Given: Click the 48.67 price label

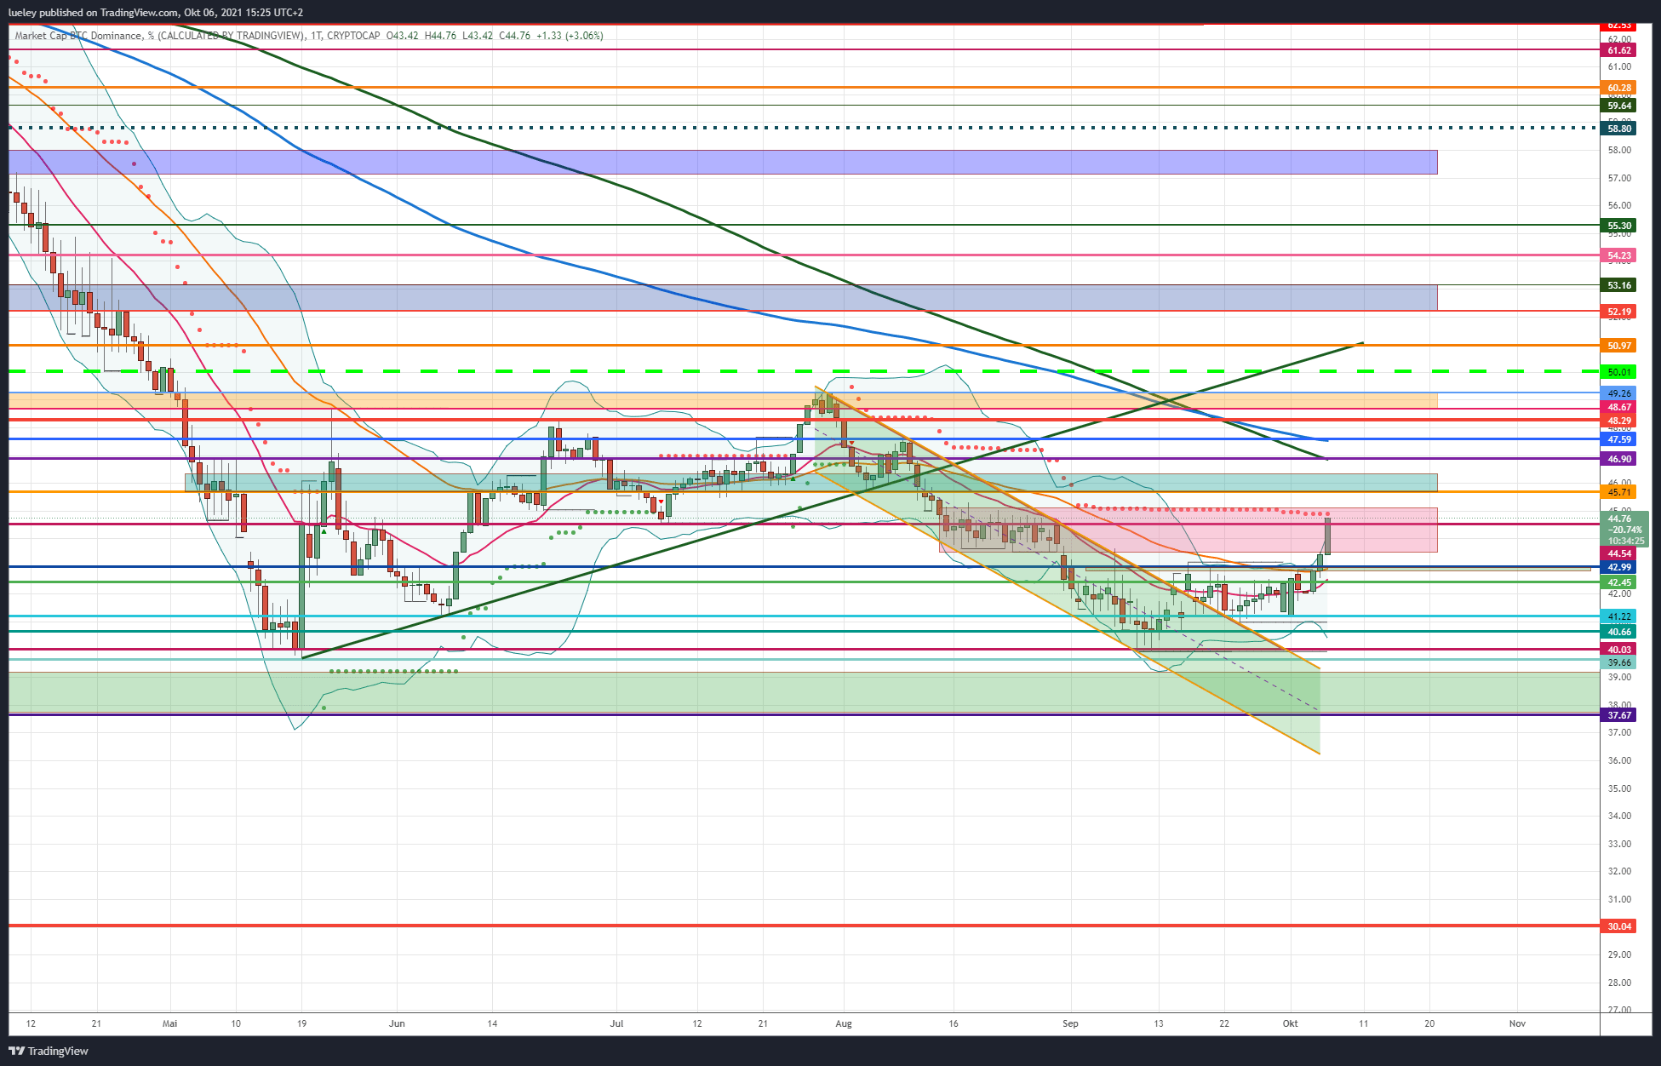Looking at the screenshot, I should (1618, 407).
